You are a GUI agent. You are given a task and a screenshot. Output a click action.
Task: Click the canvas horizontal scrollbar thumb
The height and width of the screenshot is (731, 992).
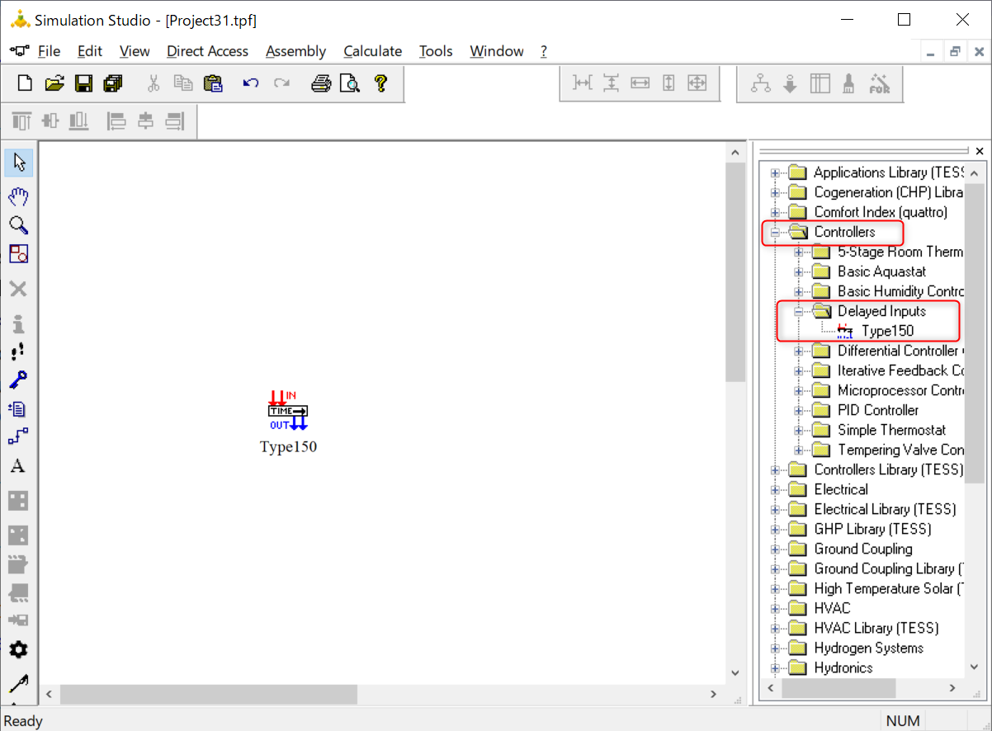[209, 695]
